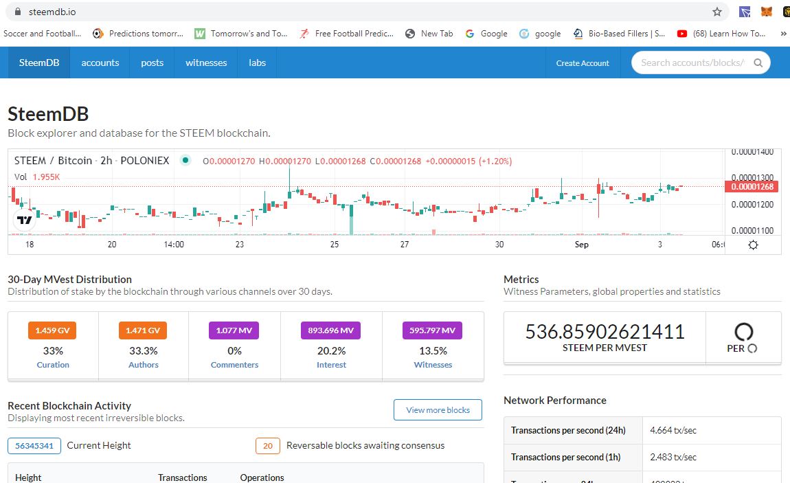Screen dimensions: 790x483
Task: Open the posts nav item
Action: (152, 63)
